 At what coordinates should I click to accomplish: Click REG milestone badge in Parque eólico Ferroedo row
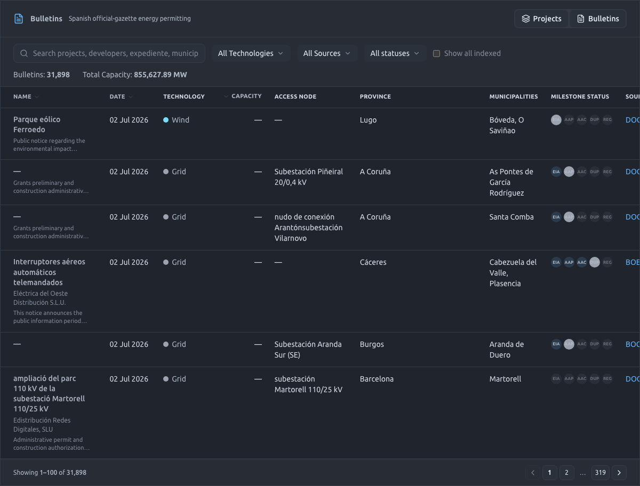(x=607, y=120)
